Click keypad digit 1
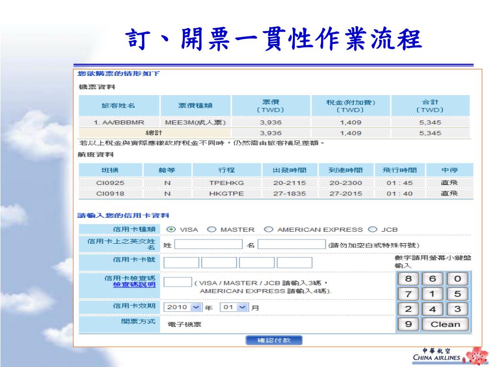The image size is (490, 367). [433, 294]
